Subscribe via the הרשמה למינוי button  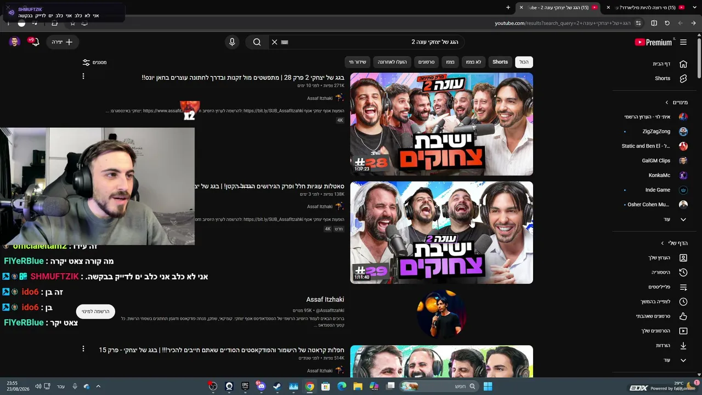(95, 312)
